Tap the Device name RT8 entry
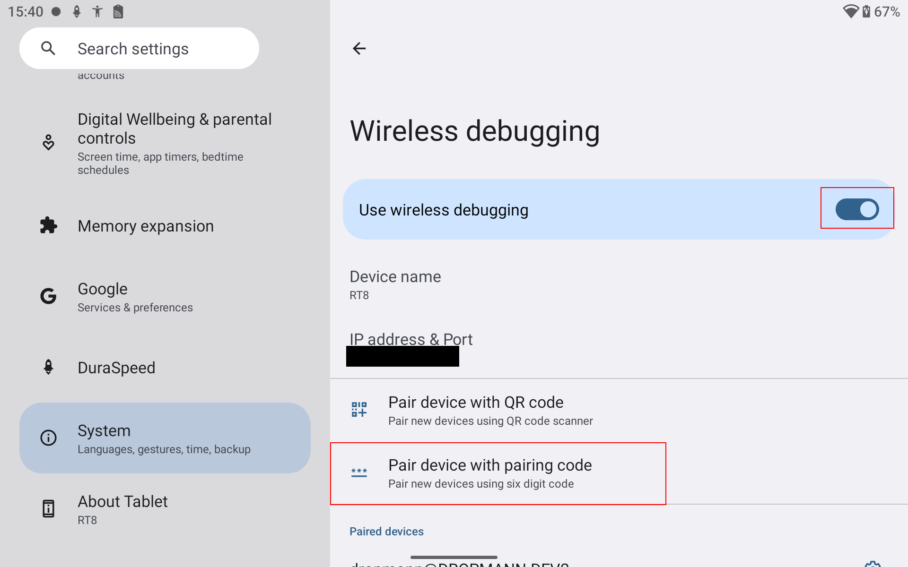The image size is (908, 567). [x=395, y=284]
